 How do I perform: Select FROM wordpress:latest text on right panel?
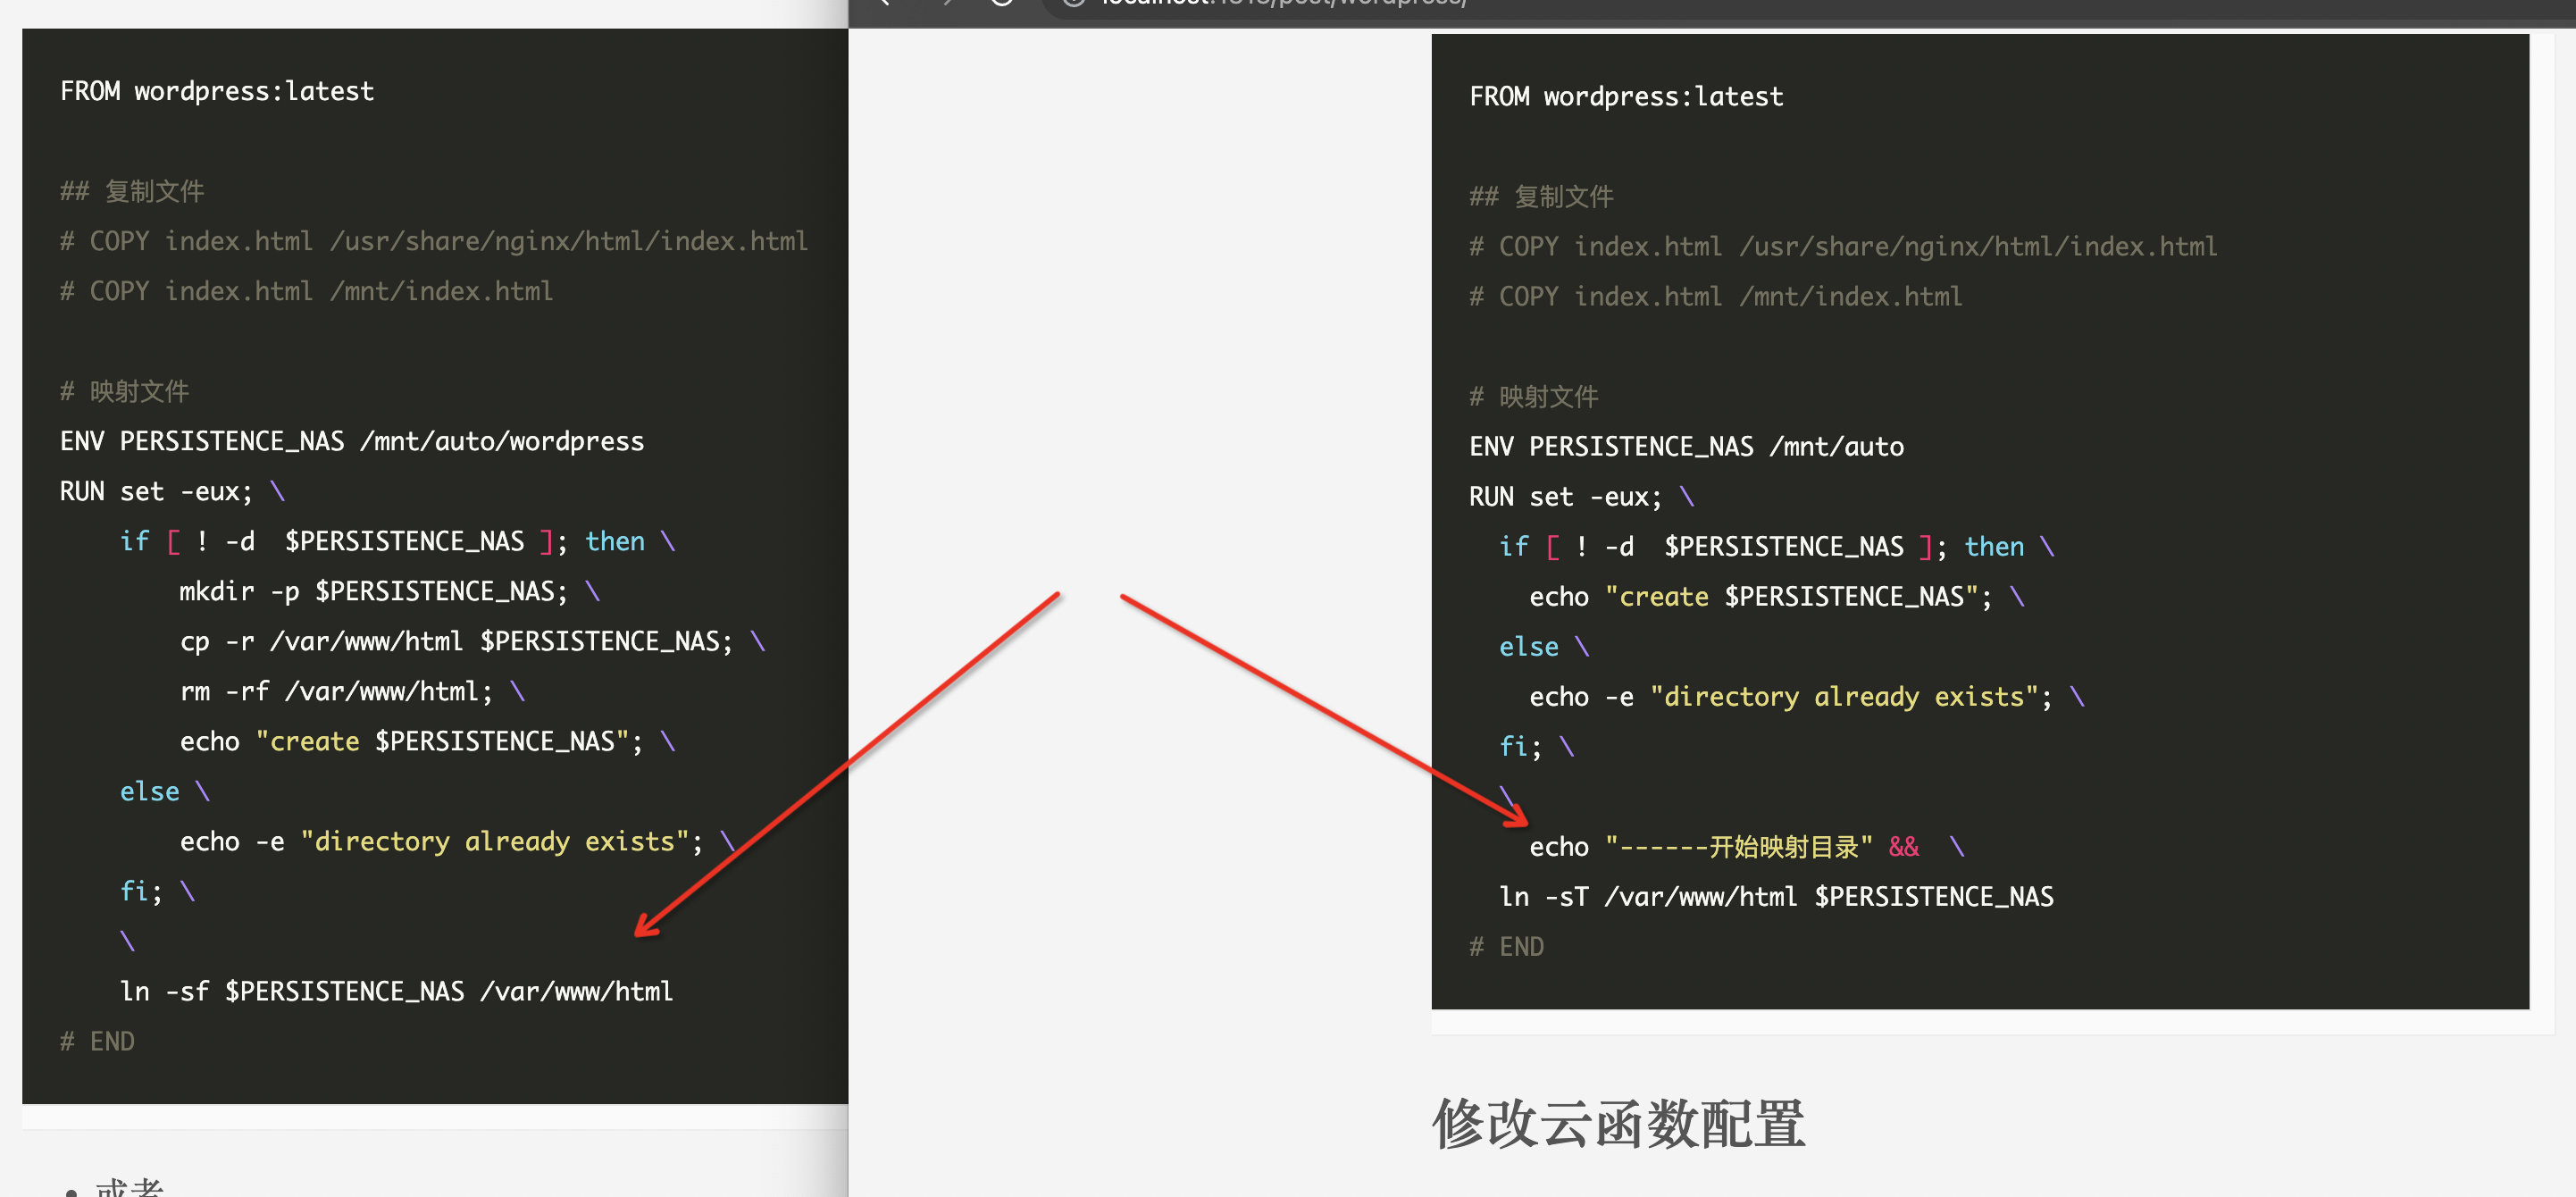point(1625,96)
